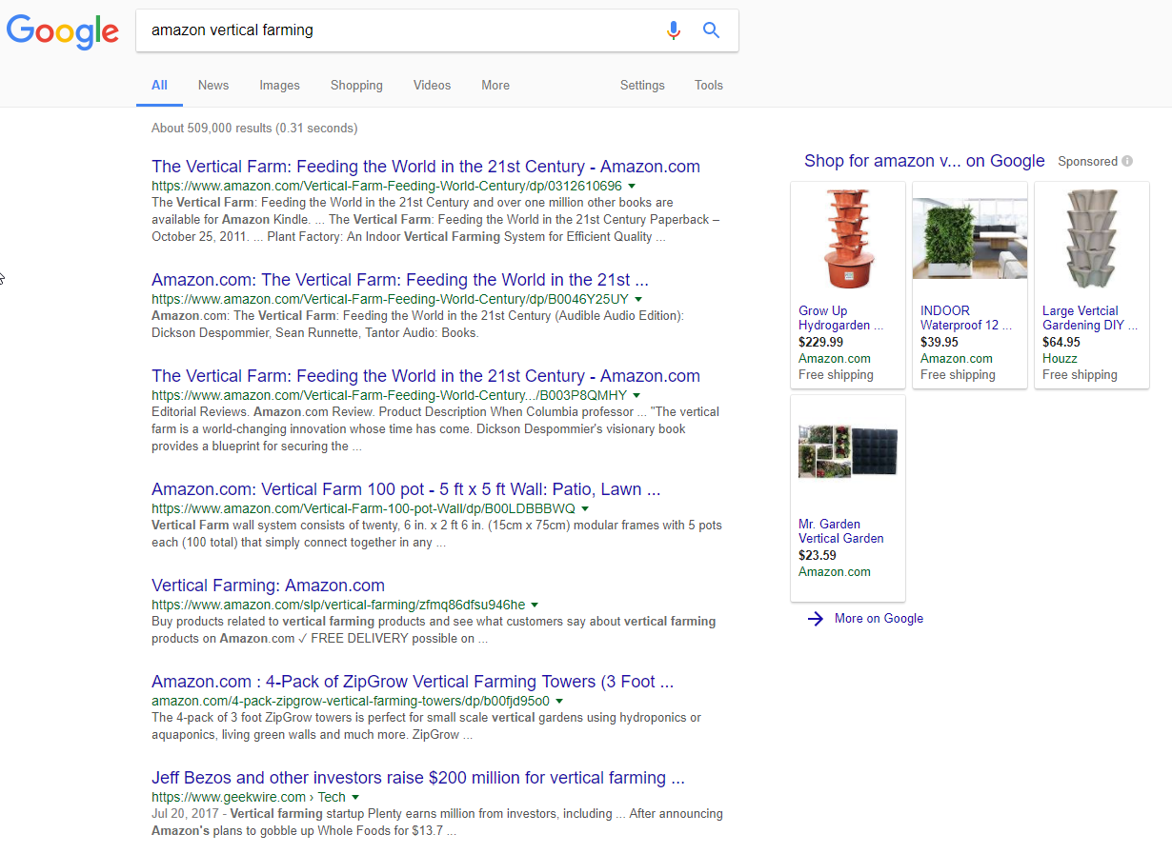Open third The Vertical Farm result with Editorial Reviews
The image size is (1172, 854).
coord(426,376)
